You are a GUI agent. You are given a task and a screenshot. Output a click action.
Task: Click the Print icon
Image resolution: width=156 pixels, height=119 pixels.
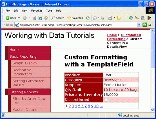[x=103, y=18]
